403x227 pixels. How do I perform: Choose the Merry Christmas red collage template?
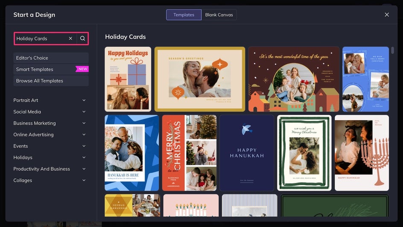pos(190,153)
